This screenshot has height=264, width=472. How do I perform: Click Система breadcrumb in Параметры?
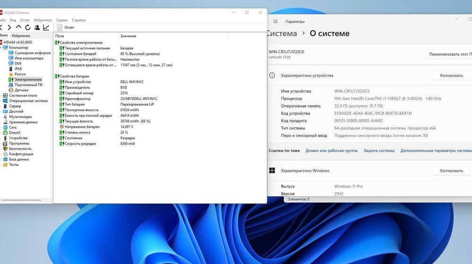282,33
